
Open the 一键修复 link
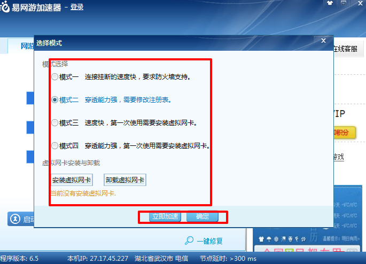(209, 241)
